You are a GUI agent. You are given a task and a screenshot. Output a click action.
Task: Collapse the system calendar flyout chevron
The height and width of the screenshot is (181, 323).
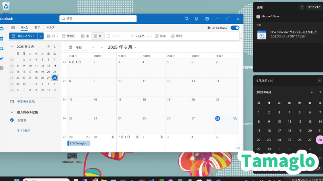click(319, 81)
